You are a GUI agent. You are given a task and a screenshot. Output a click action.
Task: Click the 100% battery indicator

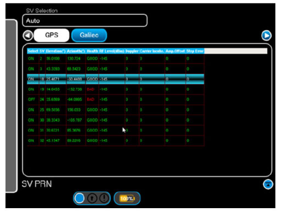pos(127,198)
